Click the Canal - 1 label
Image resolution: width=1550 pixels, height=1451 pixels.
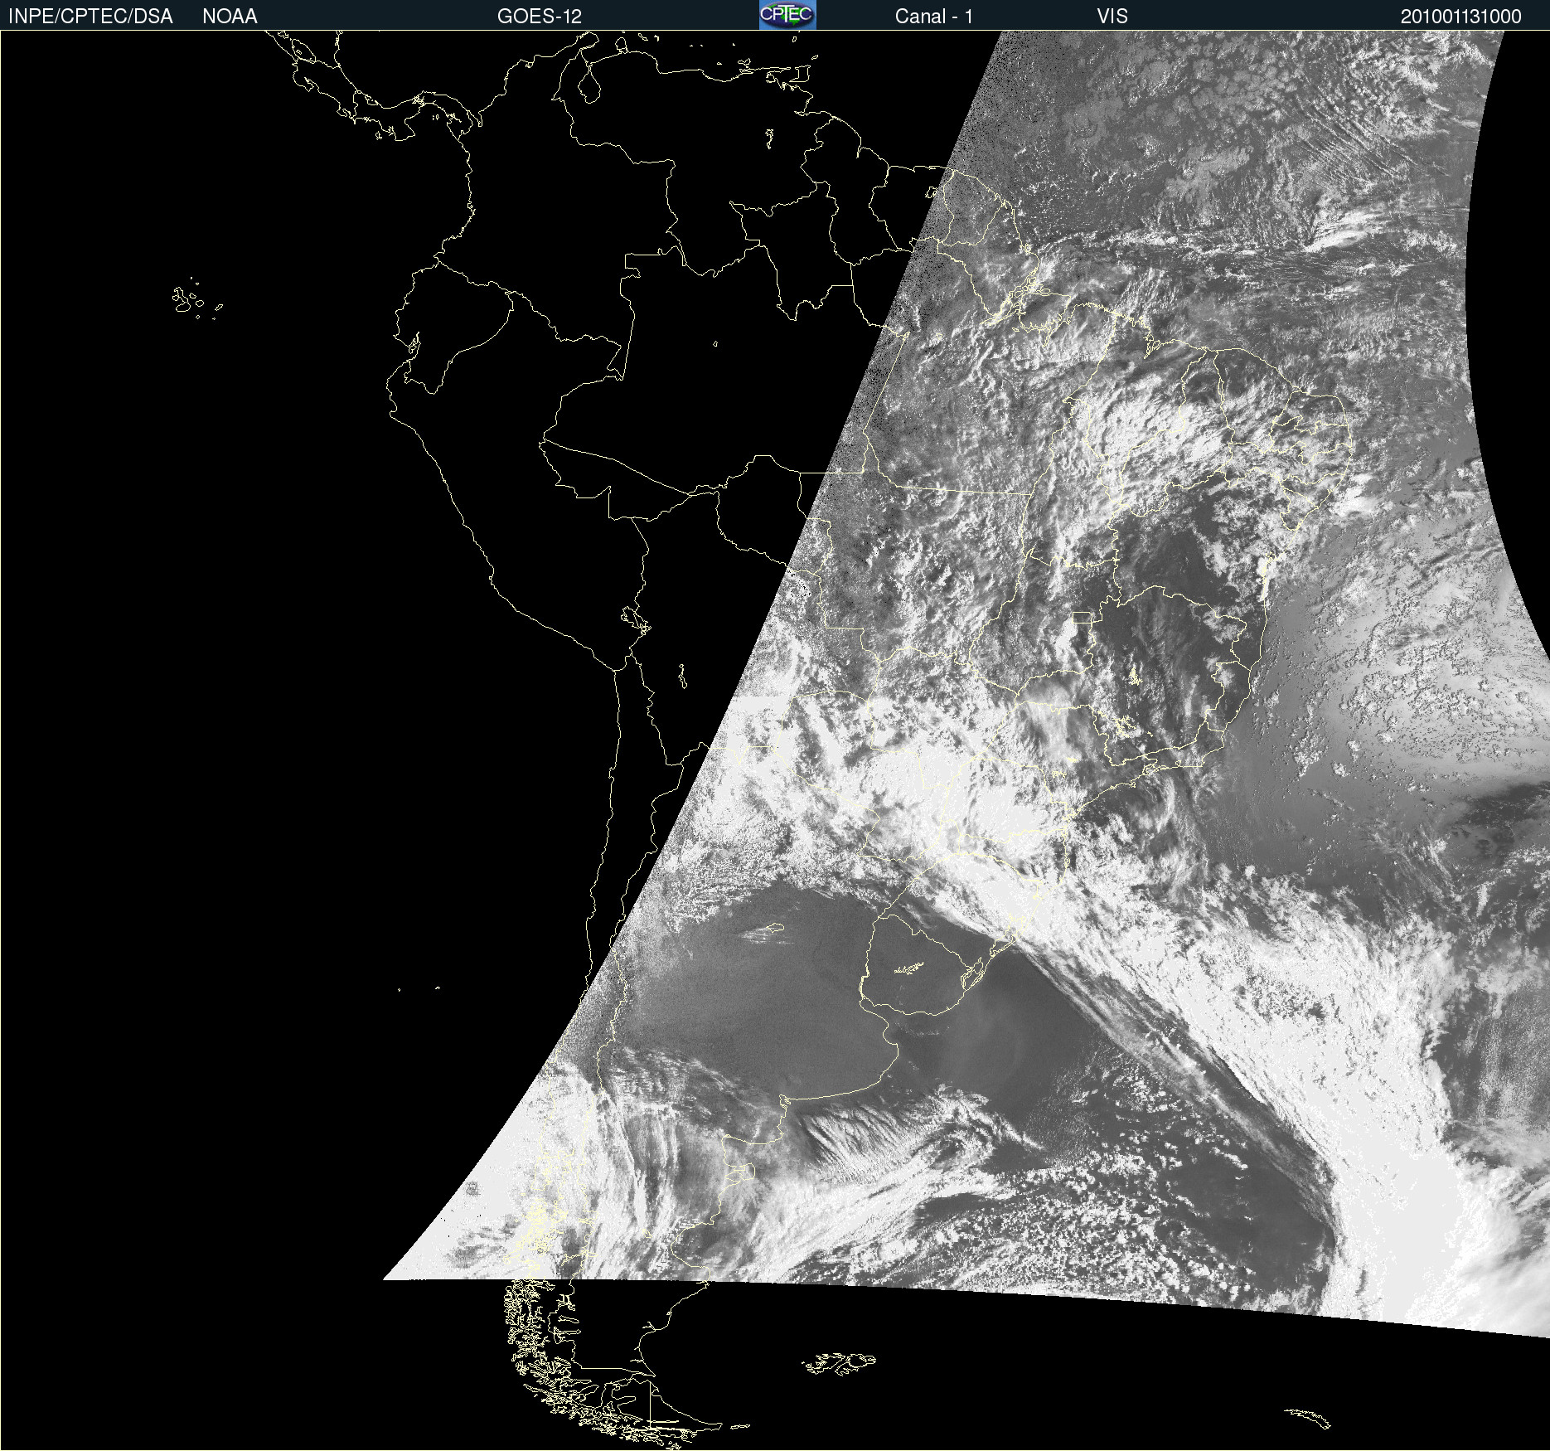point(934,17)
